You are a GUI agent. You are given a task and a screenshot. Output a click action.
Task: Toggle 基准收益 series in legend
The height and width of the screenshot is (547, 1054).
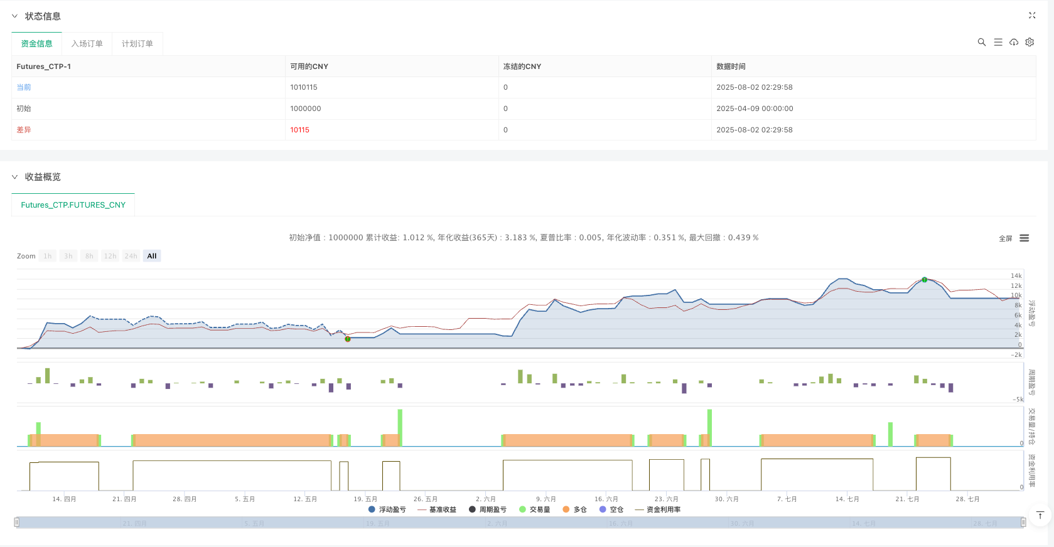(x=437, y=509)
